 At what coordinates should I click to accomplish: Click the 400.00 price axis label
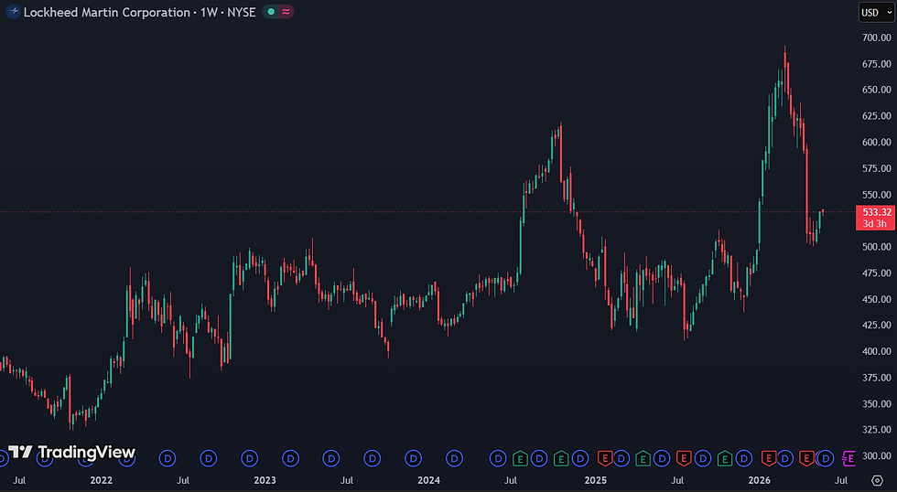(x=877, y=351)
